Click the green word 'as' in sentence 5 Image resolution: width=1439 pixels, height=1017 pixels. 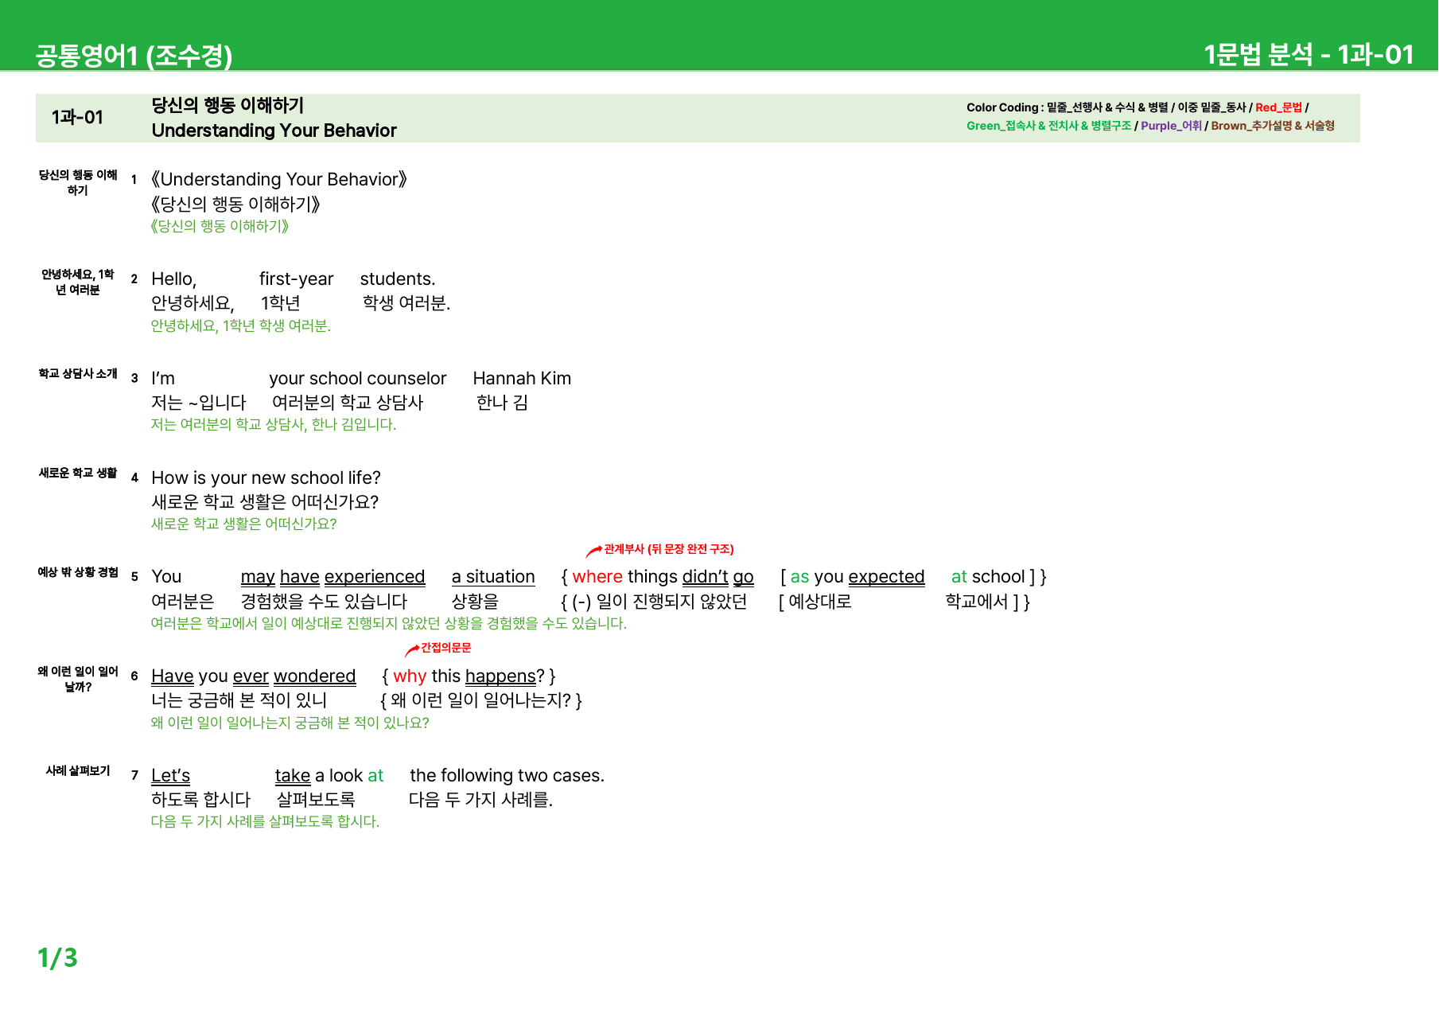click(799, 577)
